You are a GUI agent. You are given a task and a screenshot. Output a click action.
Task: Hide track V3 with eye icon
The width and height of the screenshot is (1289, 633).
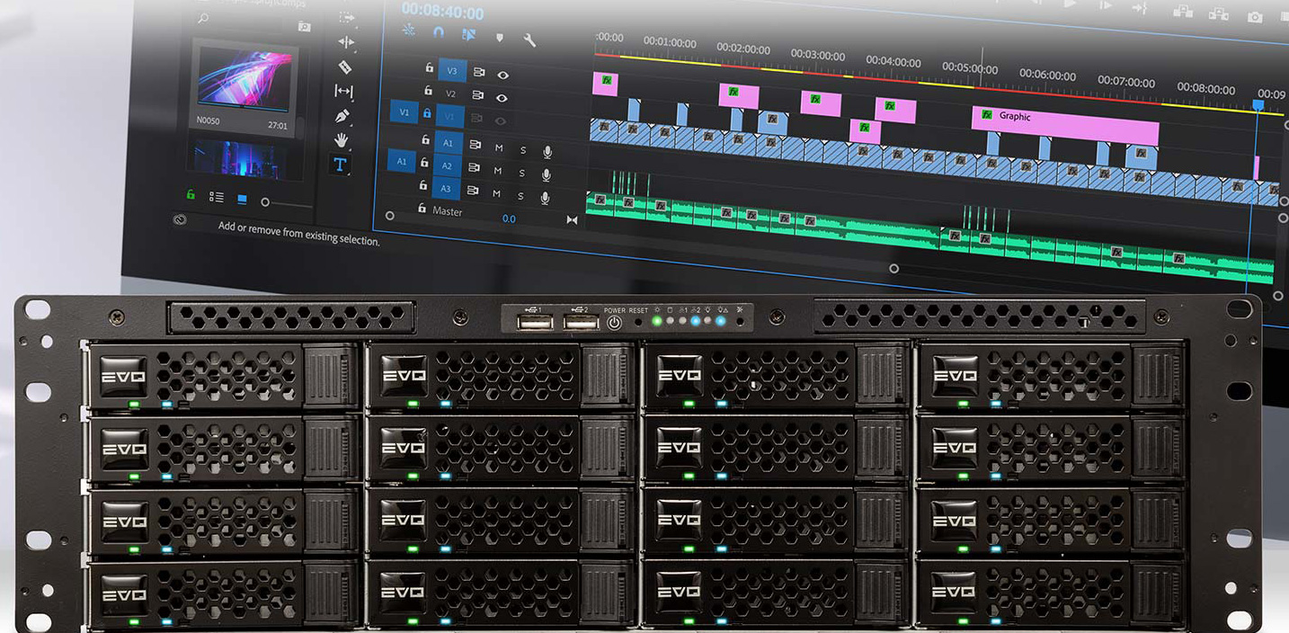(502, 76)
